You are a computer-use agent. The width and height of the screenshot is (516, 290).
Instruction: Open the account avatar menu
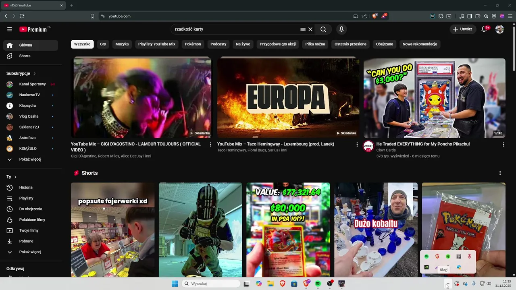point(499,29)
